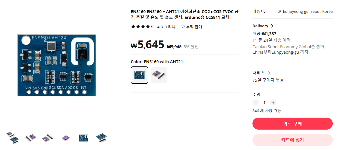Viewport: 339px width, 150px height.
Task: Select the blue ENS160 with AHT21 color option
Action: (x=139, y=75)
